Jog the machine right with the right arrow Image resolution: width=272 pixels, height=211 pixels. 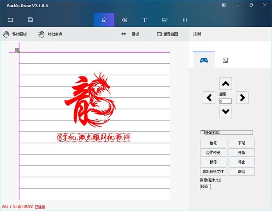pos(242,98)
